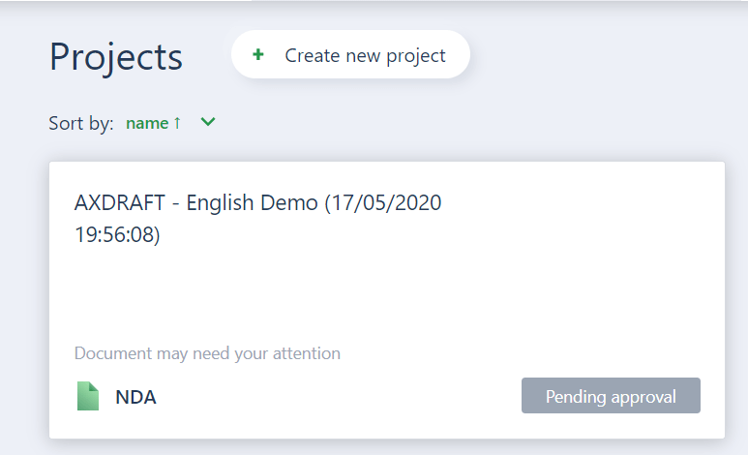Open the green NDA document icon
This screenshot has height=455, width=748.
click(x=88, y=396)
